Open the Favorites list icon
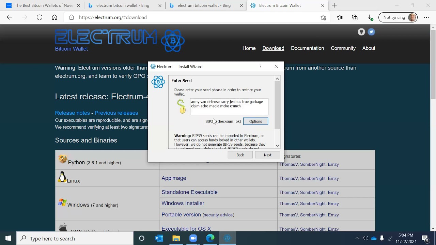This screenshot has height=245, width=436. click(340, 17)
